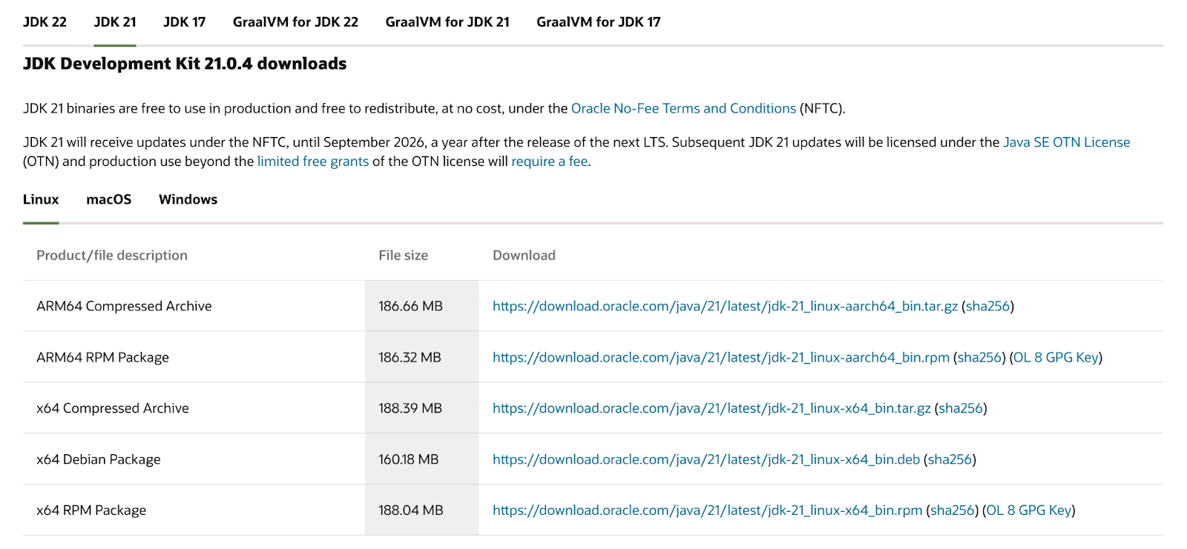Image resolution: width=1187 pixels, height=549 pixels.
Task: Download the linux-x64 tar.gz archive
Action: [x=711, y=408]
